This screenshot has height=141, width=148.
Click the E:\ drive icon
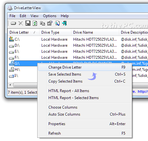tap(11, 52)
